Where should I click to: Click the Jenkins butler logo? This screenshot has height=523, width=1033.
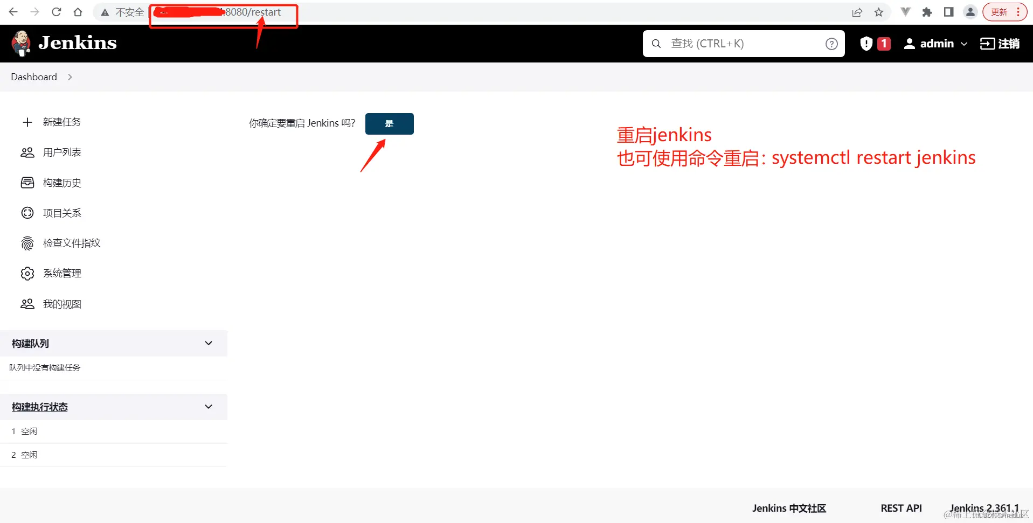pyautogui.click(x=21, y=44)
